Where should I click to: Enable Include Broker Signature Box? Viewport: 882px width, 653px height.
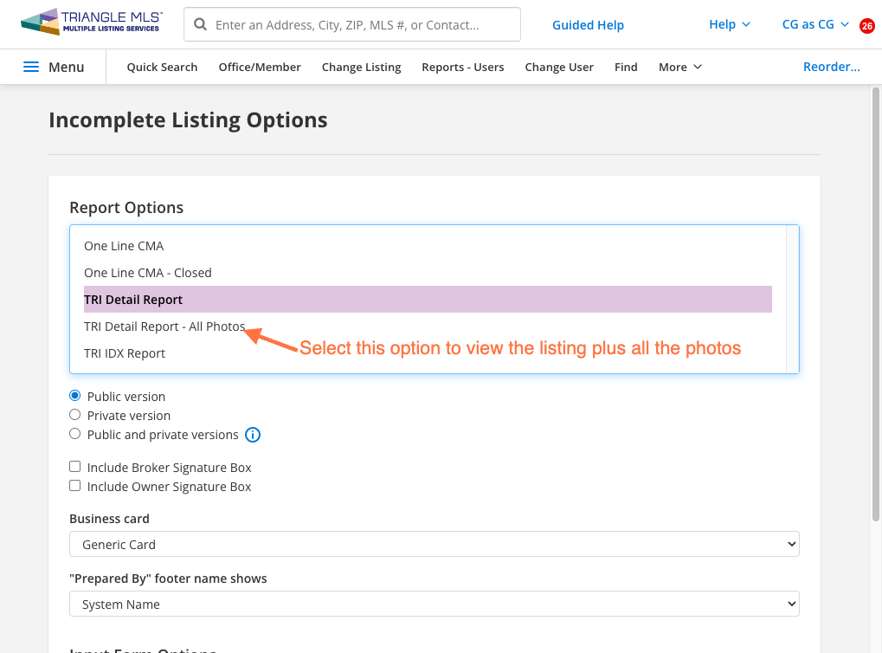[74, 467]
